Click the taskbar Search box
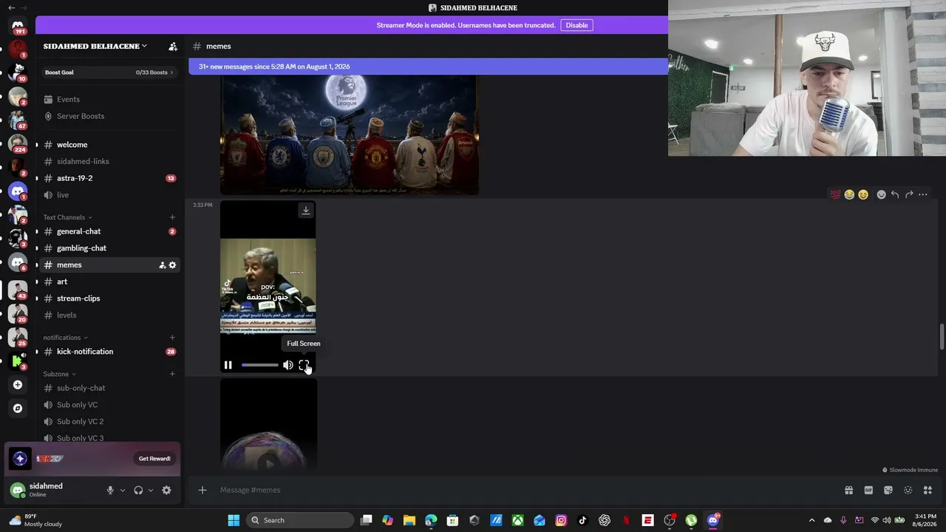This screenshot has height=532, width=946. click(x=299, y=520)
